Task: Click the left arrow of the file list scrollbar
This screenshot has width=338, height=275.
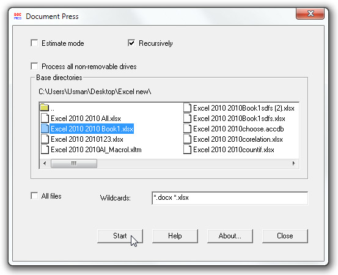Action: (x=45, y=163)
